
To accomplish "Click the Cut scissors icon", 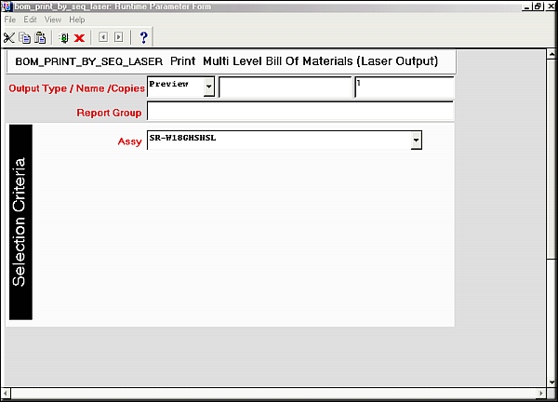I will click(9, 37).
